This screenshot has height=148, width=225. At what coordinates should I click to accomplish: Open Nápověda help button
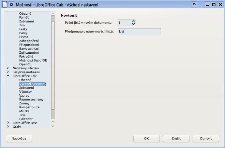pyautogui.click(x=19, y=139)
